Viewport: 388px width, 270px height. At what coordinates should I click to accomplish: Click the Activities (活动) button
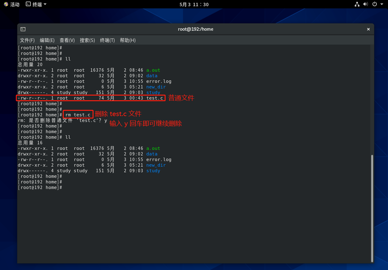pos(15,4)
